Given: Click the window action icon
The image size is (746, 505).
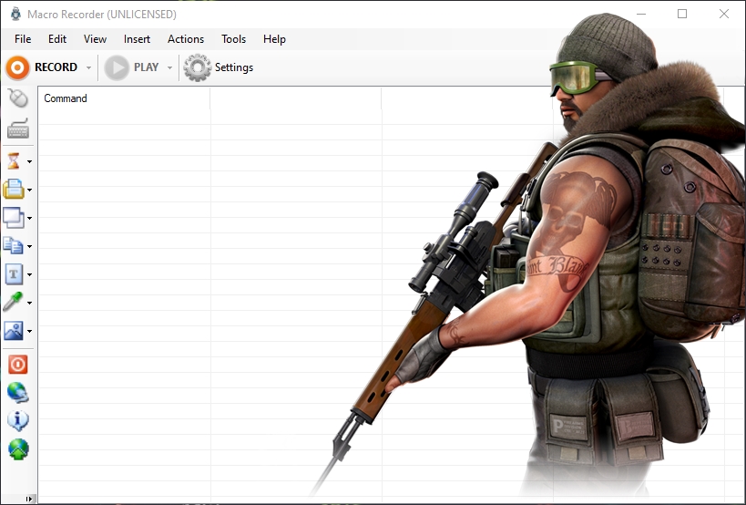Looking at the screenshot, I should point(14,218).
